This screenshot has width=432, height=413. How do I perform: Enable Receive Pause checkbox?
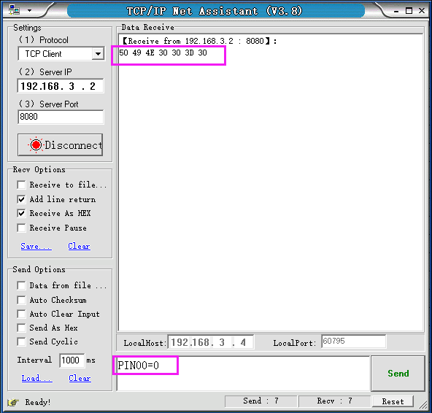tap(21, 228)
